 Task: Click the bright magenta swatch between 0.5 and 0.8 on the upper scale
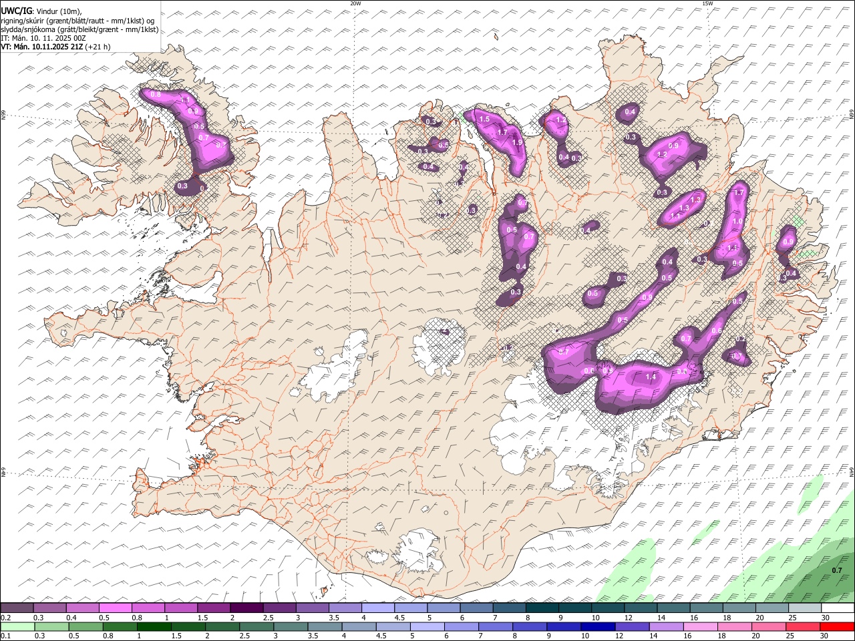[116, 608]
